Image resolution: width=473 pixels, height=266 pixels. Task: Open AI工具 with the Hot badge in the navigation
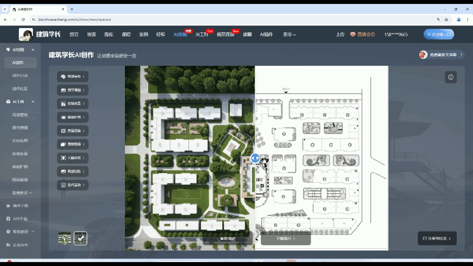202,34
